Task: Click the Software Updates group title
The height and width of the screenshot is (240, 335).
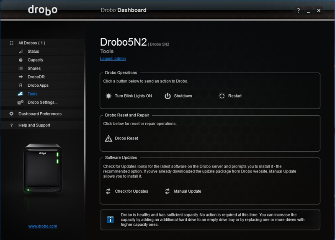Action: (x=121, y=158)
